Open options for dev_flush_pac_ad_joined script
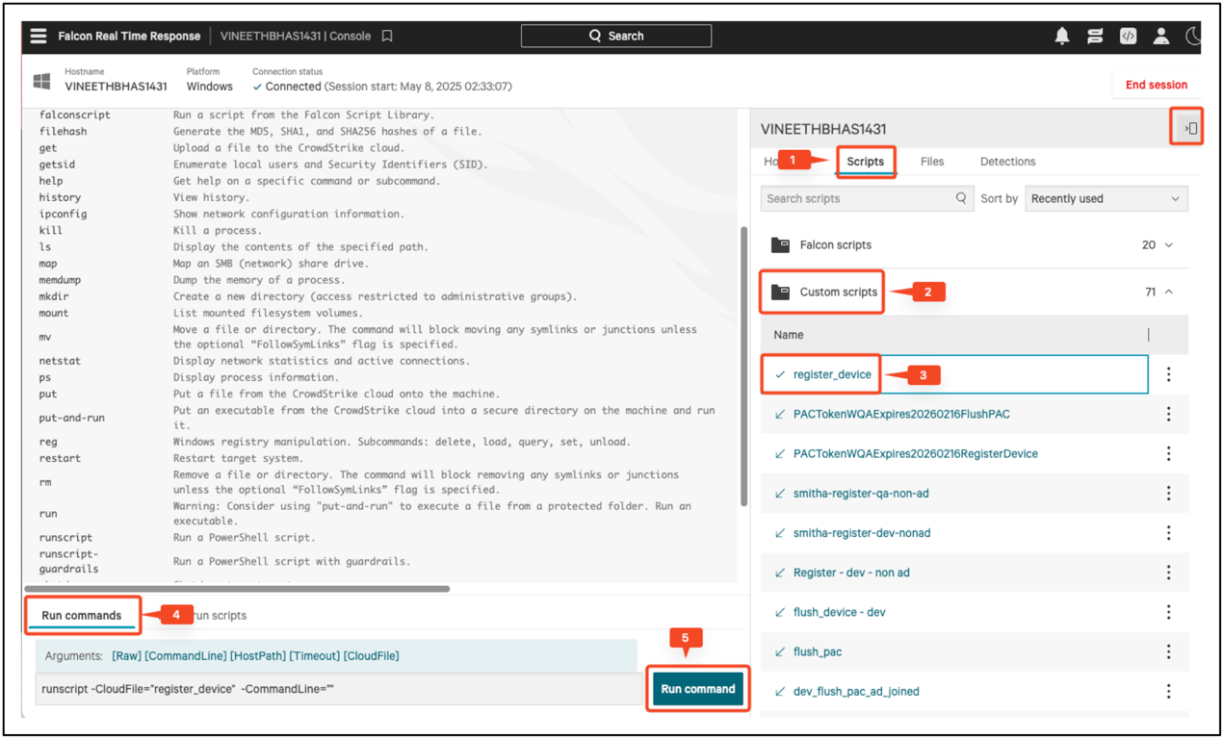Screen dimensions: 1223x739 pos(1169,691)
